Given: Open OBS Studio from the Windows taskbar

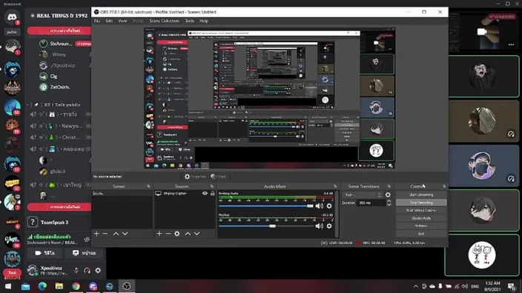Looking at the screenshot, I should [127, 286].
